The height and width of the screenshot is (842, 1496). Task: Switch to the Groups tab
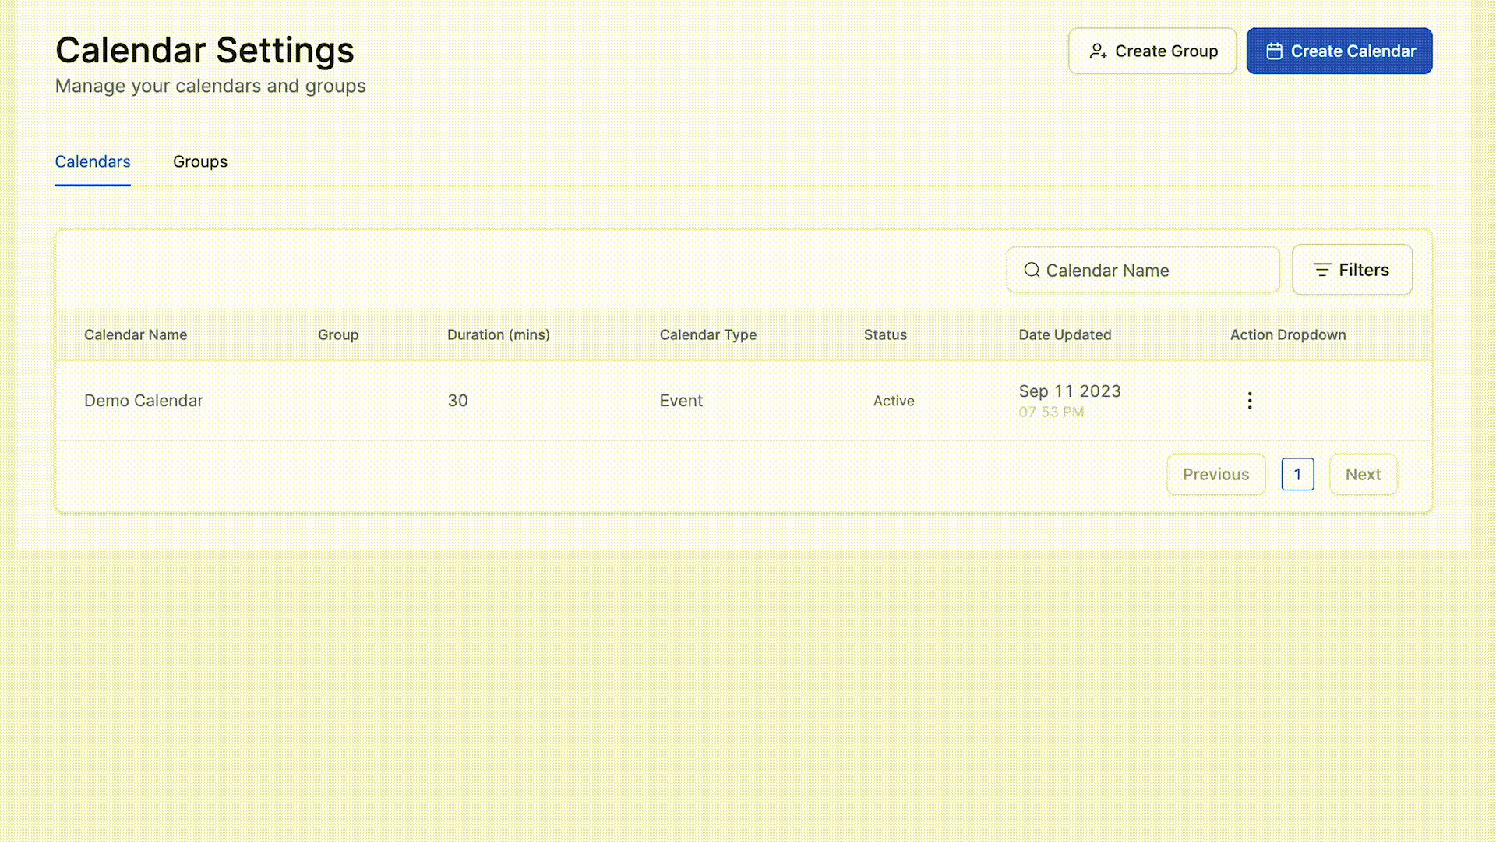pos(200,161)
